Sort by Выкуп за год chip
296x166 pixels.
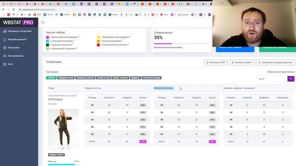[x=103, y=78]
